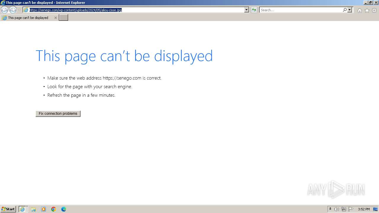379x213 pixels.
Task: Open the recent pages dropdown arrow
Action: (x=19, y=10)
